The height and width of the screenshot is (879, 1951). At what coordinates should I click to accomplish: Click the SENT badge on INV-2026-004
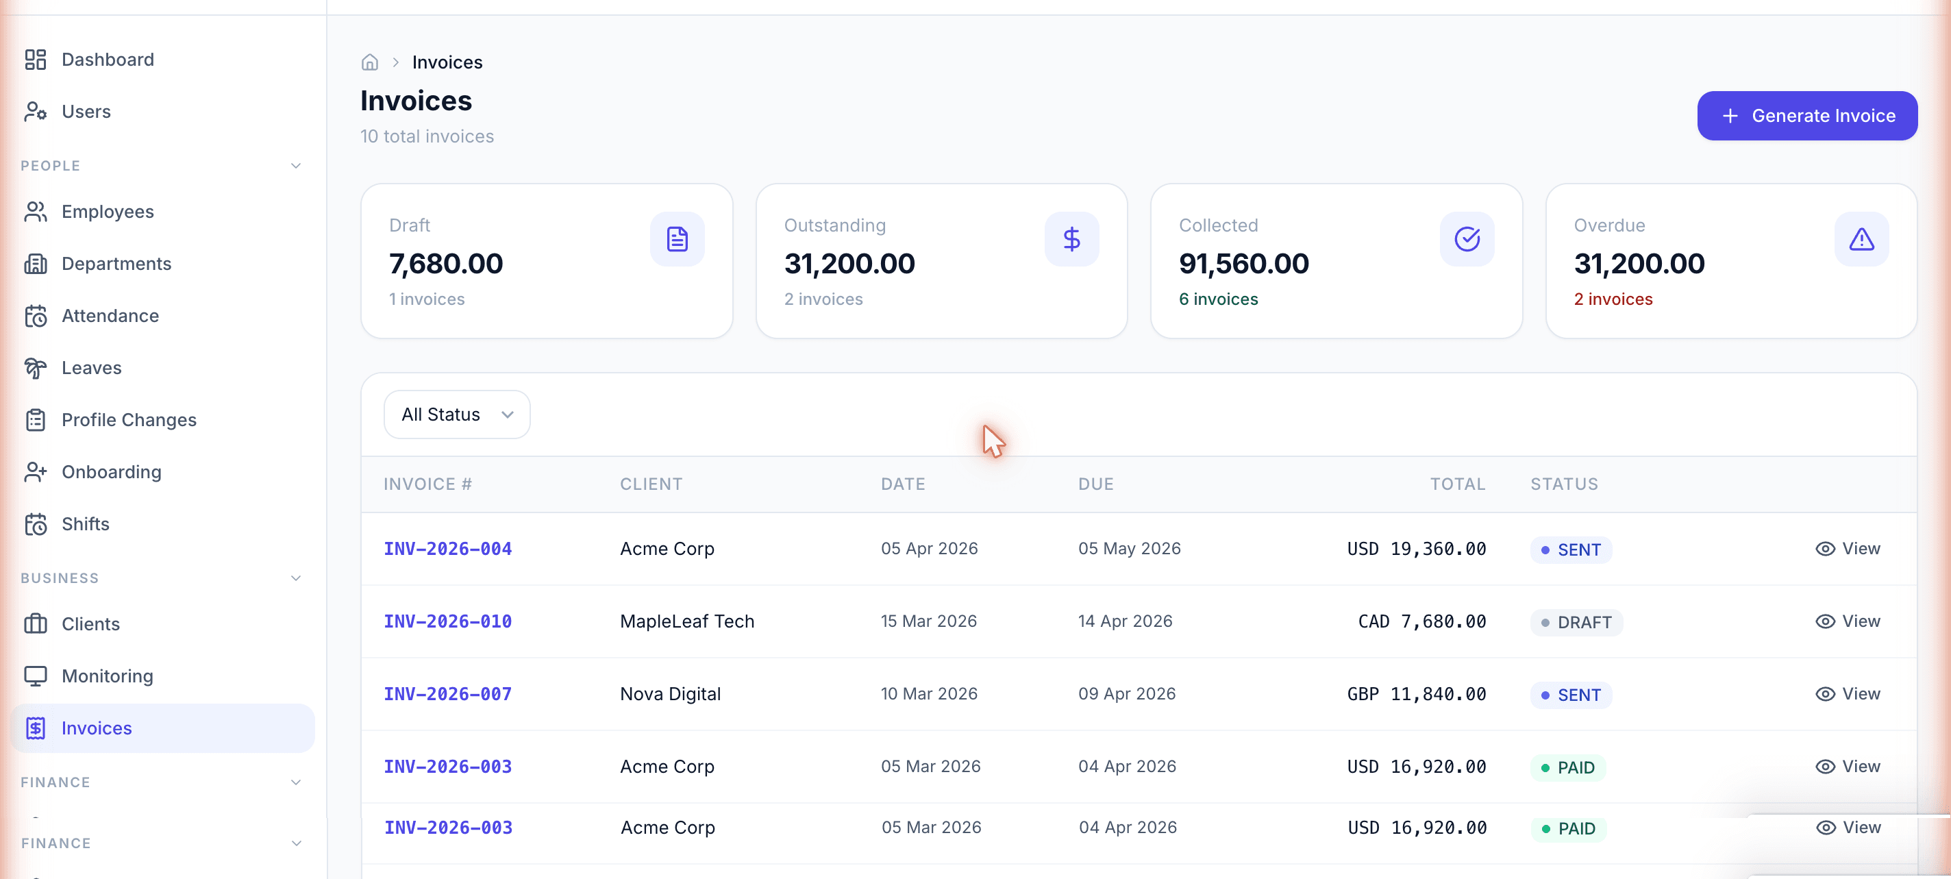(1571, 549)
